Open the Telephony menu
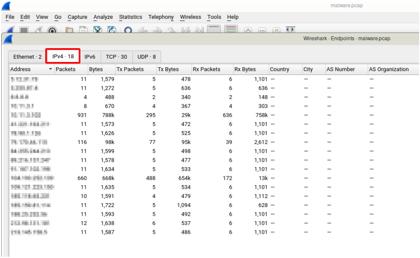The image size is (420, 258). (161, 17)
